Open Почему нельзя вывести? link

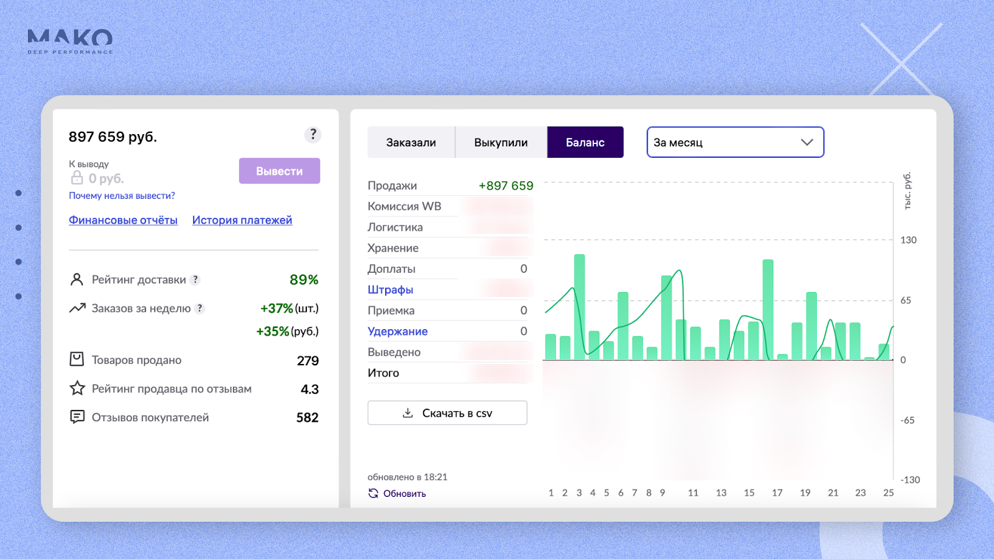[x=122, y=196]
